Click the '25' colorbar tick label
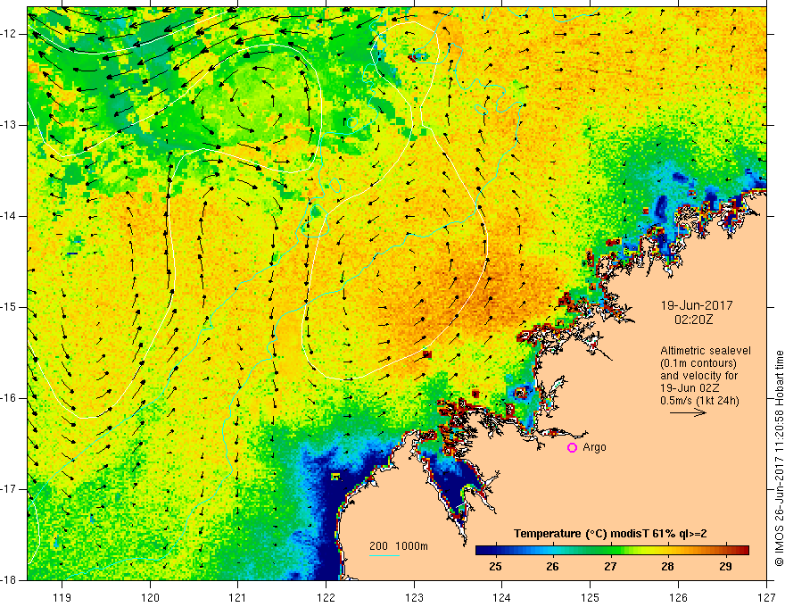785x607 pixels. point(496,567)
